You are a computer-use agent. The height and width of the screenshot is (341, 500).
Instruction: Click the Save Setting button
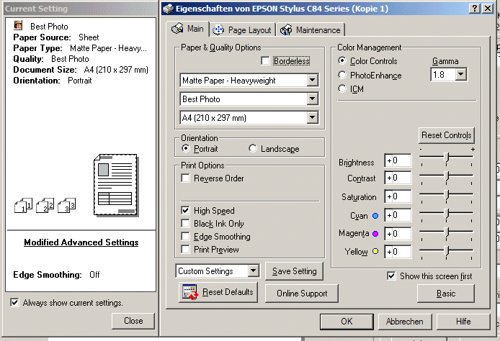(x=294, y=271)
